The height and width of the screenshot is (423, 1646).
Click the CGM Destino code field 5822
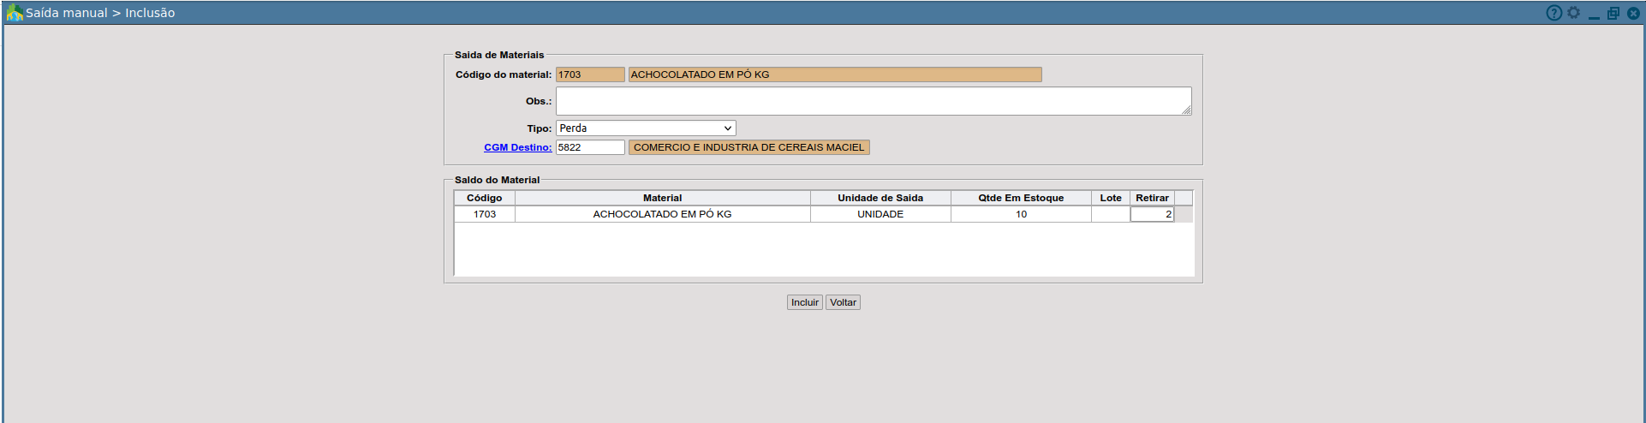(x=590, y=147)
